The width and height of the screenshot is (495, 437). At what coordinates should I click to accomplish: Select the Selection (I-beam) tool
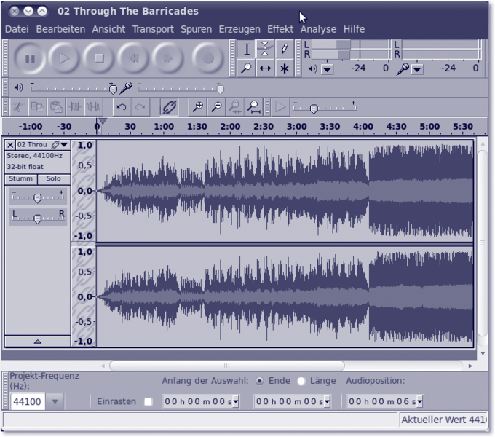[x=247, y=50]
